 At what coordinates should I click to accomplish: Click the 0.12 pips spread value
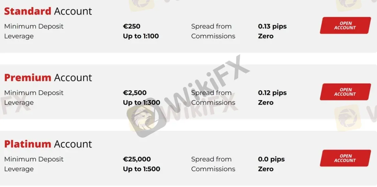click(272, 93)
